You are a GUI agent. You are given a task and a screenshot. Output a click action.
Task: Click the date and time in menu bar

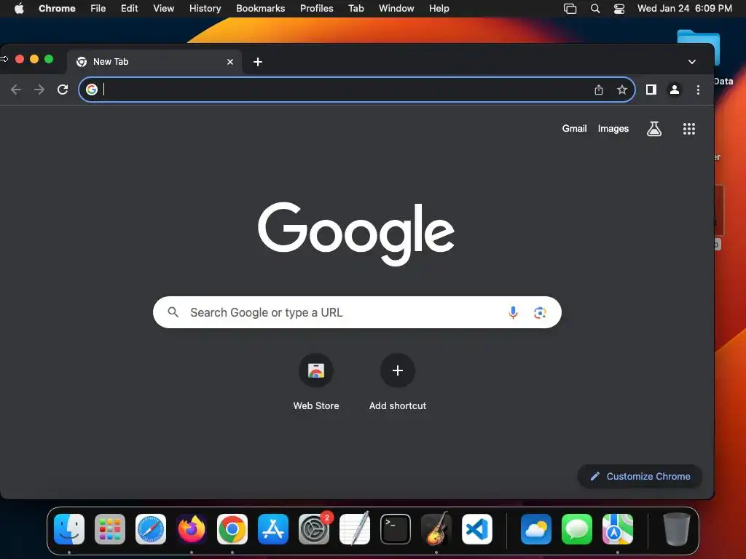tap(685, 8)
